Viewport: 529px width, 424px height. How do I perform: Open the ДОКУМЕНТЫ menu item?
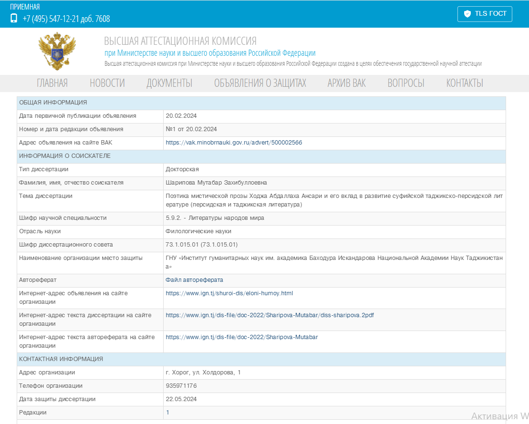[169, 83]
